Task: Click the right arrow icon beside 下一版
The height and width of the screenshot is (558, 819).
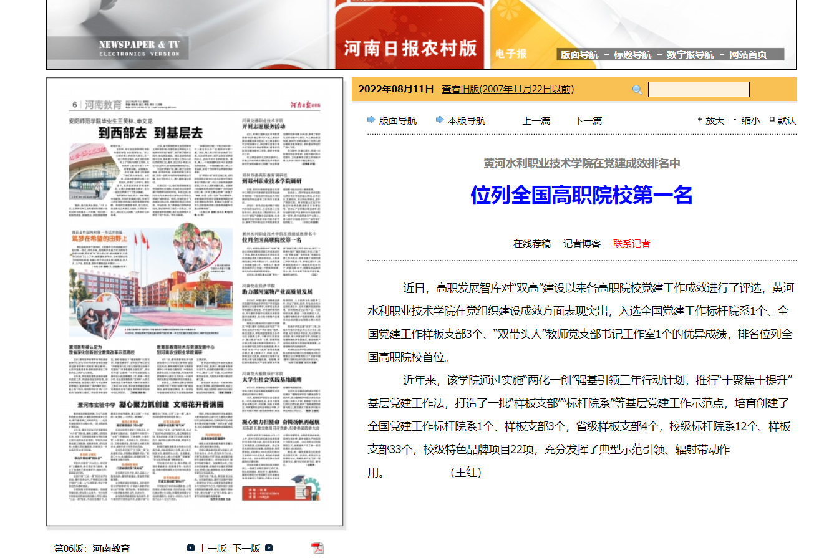Action: point(269,548)
